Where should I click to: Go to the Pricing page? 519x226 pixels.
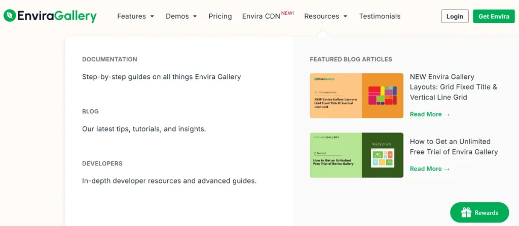point(220,16)
